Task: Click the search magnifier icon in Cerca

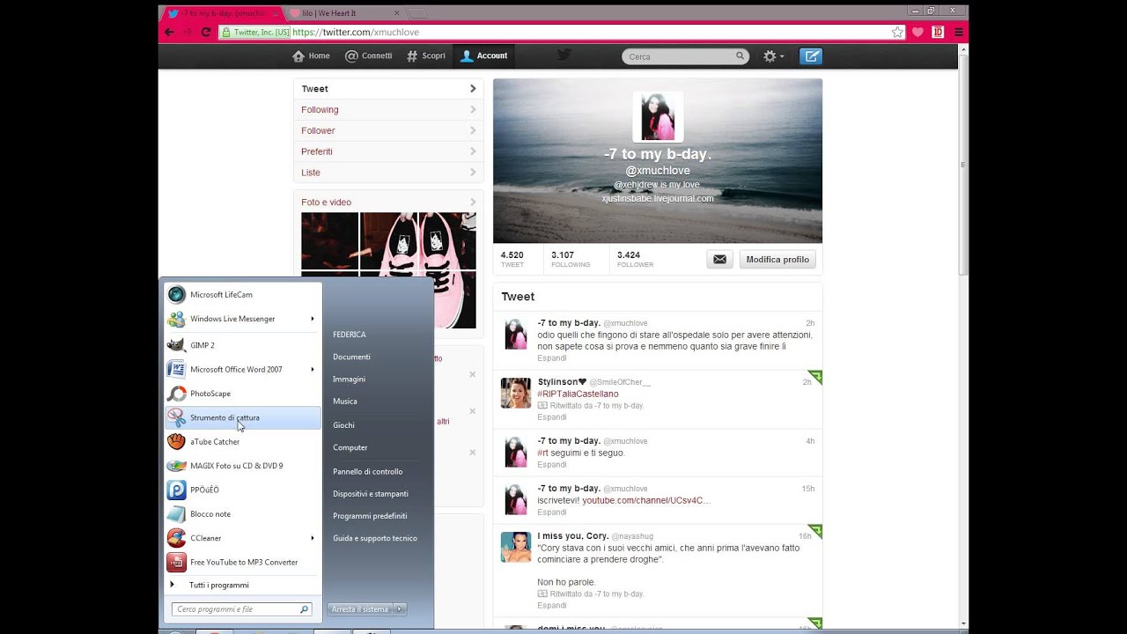Action: click(x=740, y=56)
